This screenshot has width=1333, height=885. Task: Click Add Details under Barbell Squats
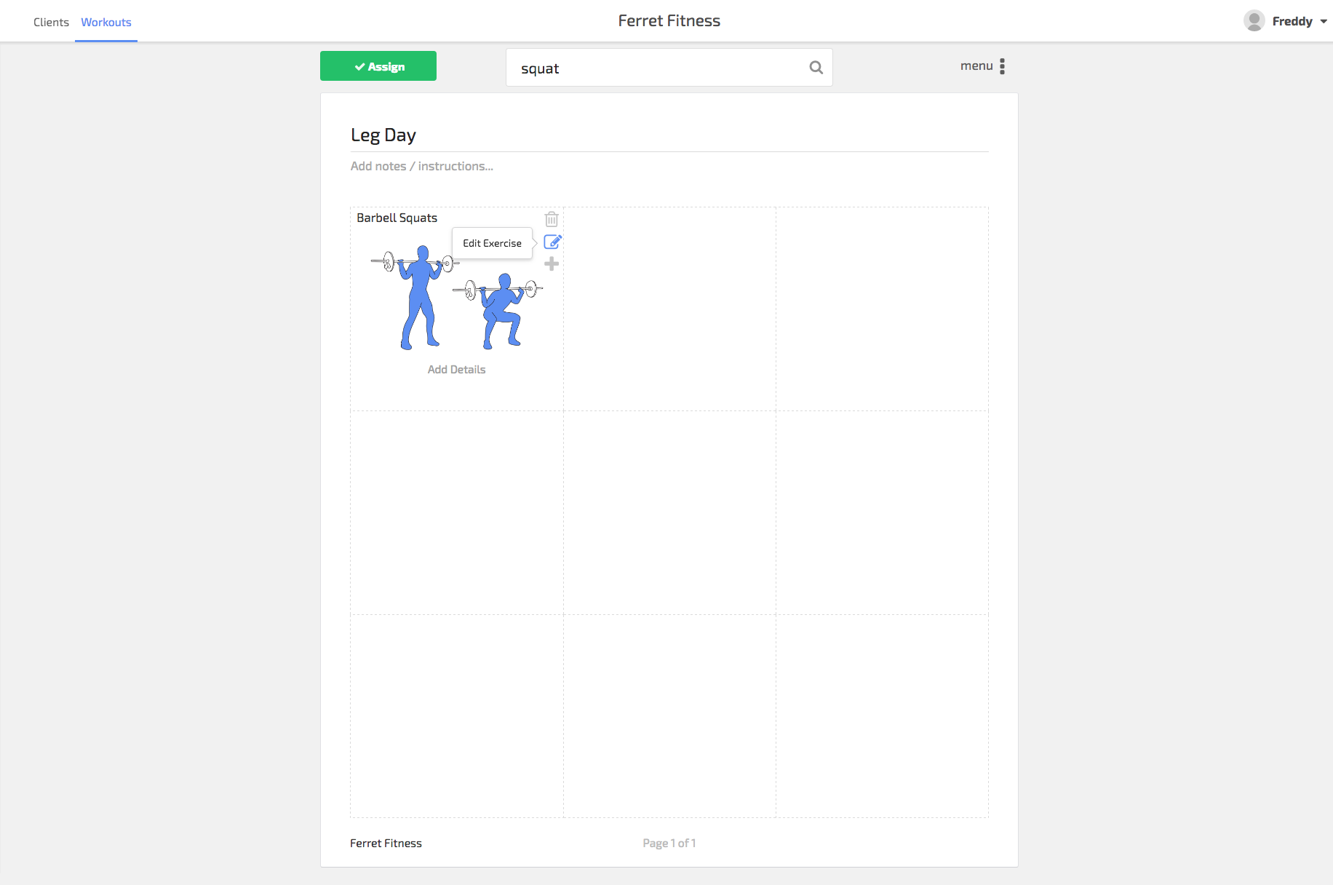coord(456,370)
